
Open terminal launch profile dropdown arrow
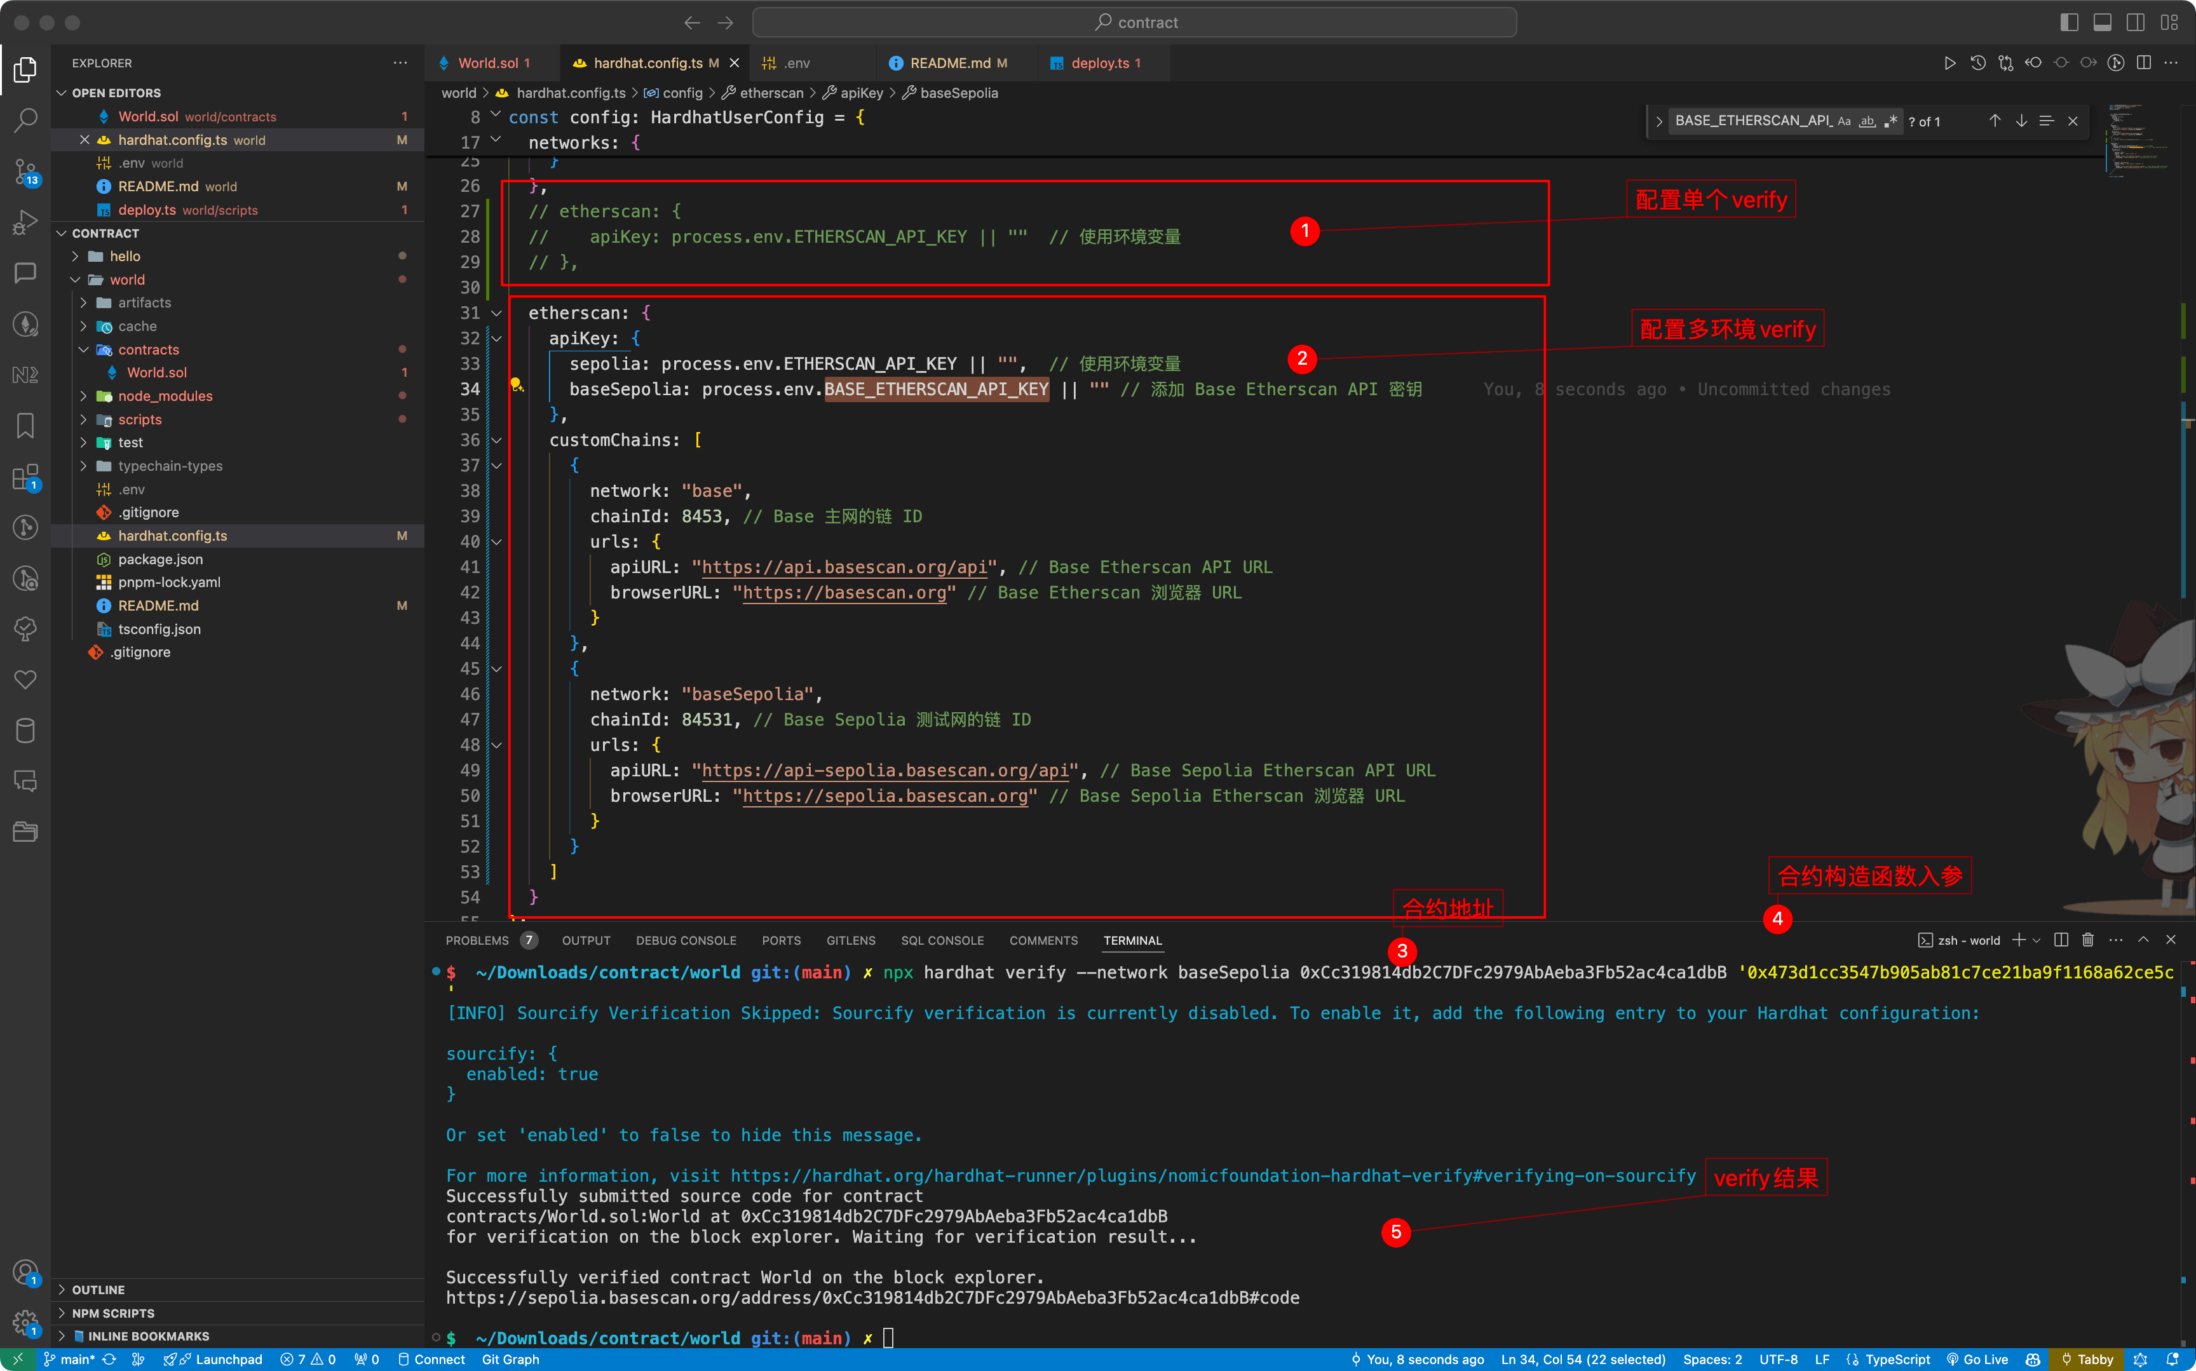pyautogui.click(x=2037, y=940)
